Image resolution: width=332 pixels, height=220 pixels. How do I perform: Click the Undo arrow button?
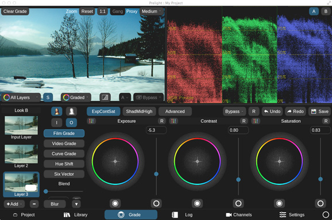click(x=272, y=111)
